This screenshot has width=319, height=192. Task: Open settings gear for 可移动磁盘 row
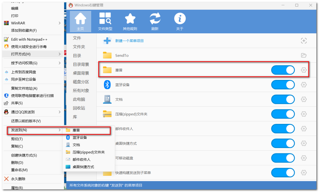tap(304, 158)
